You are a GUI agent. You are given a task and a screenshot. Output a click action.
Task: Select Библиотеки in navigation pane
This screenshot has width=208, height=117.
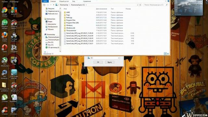pyautogui.click(x=50, y=19)
